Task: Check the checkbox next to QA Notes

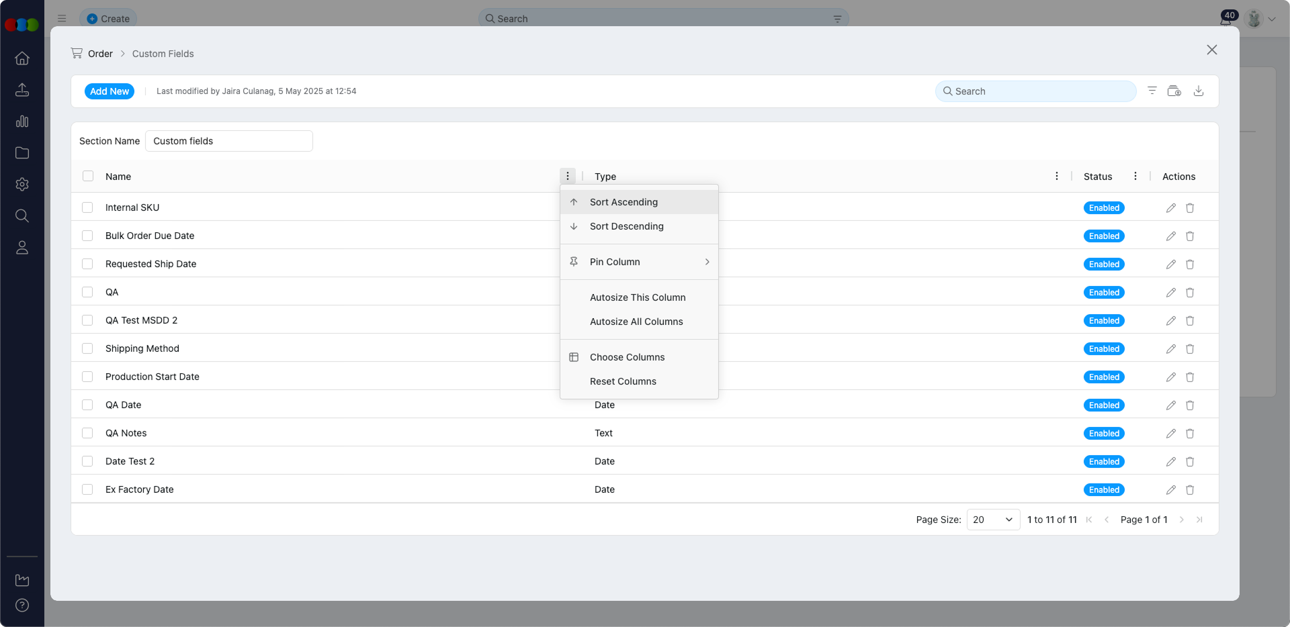Action: pos(87,433)
